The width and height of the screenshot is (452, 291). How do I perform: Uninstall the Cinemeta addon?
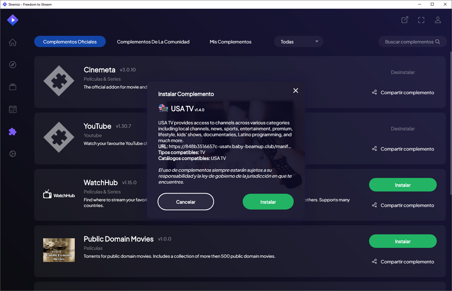pos(403,72)
